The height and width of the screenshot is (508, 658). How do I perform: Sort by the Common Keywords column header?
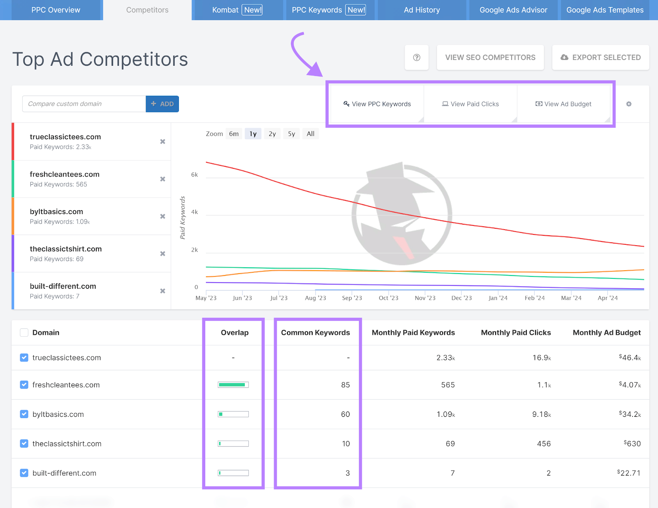click(x=315, y=333)
